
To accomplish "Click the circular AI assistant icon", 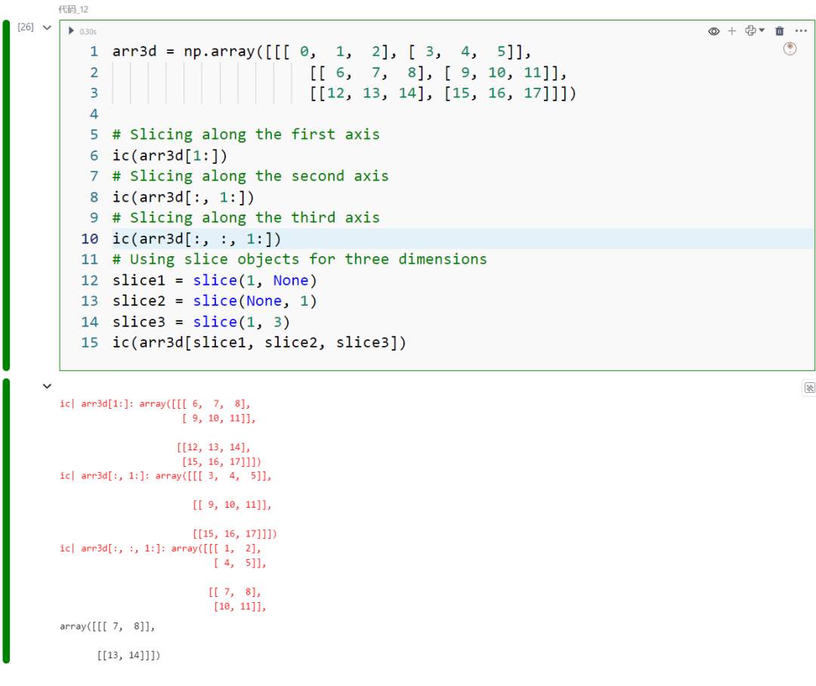I will [790, 48].
